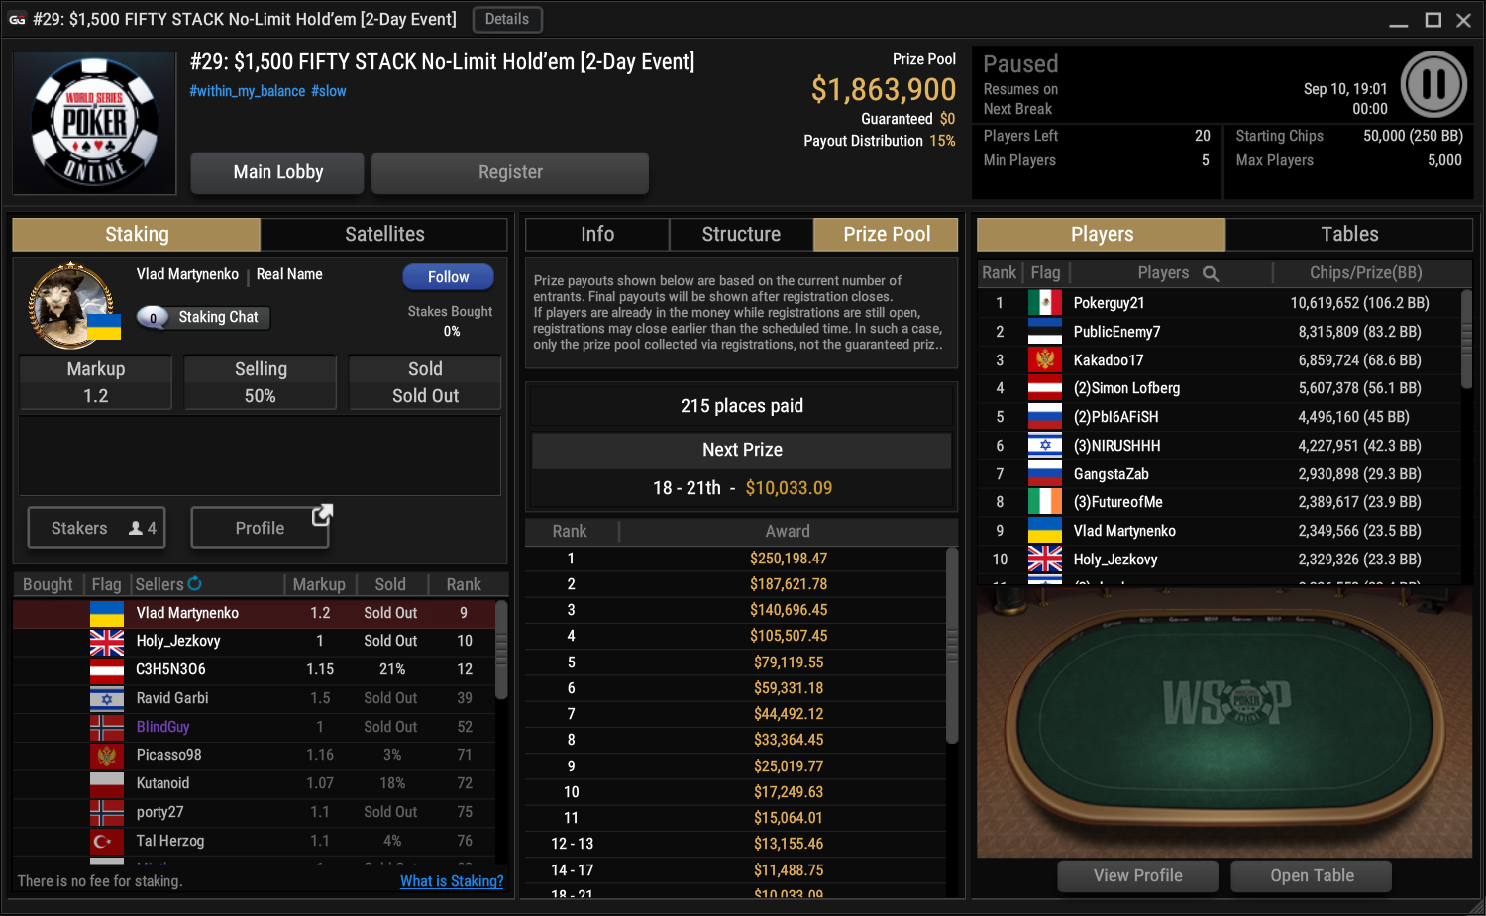Switch to the Satellites tab
Viewport: 1486px width, 916px height.
point(384,235)
